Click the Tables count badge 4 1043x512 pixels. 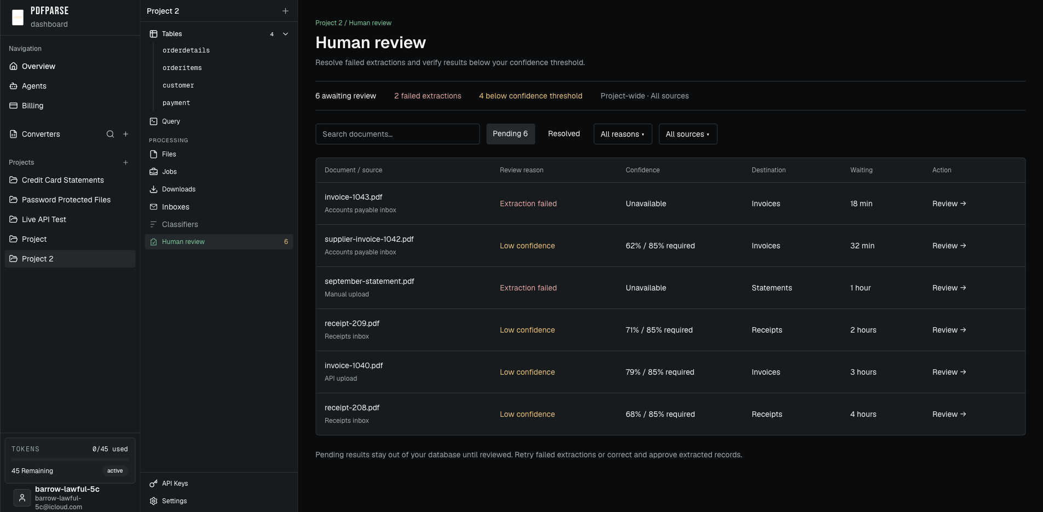pyautogui.click(x=272, y=34)
